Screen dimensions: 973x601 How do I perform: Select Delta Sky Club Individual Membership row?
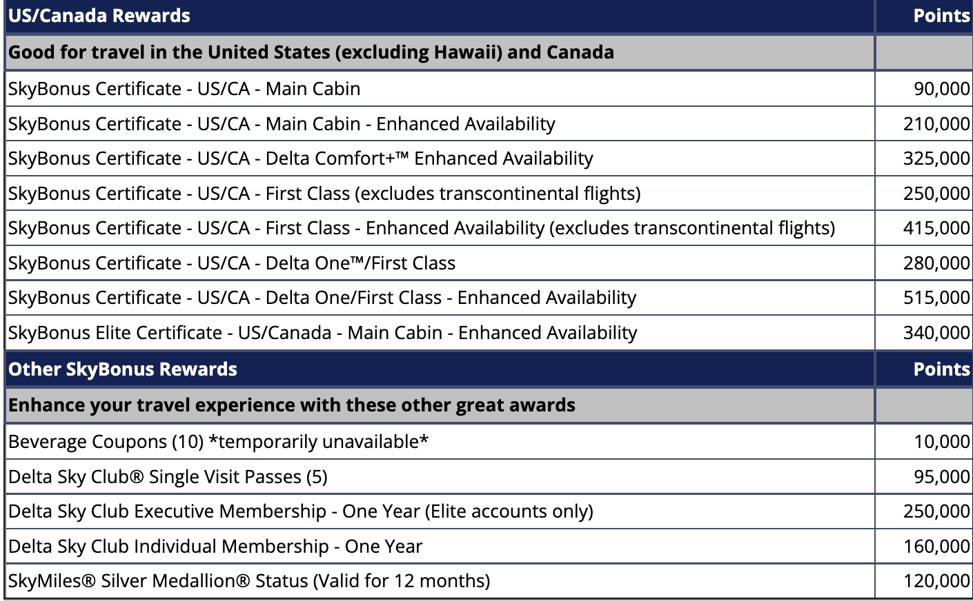pos(215,547)
